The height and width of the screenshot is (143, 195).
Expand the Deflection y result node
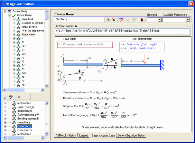5,126
